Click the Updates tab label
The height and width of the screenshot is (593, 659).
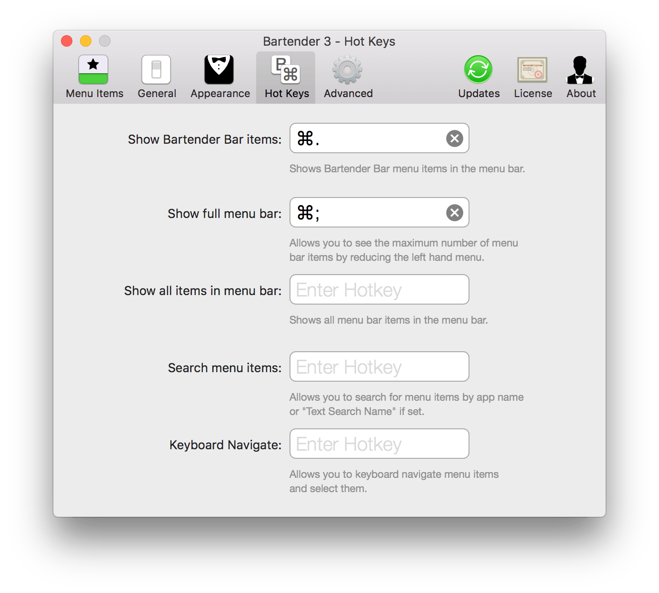[x=479, y=94]
